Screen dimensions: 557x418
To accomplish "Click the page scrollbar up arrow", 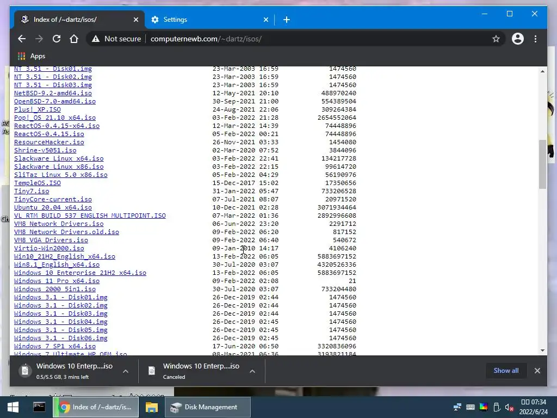I will coord(542,71).
